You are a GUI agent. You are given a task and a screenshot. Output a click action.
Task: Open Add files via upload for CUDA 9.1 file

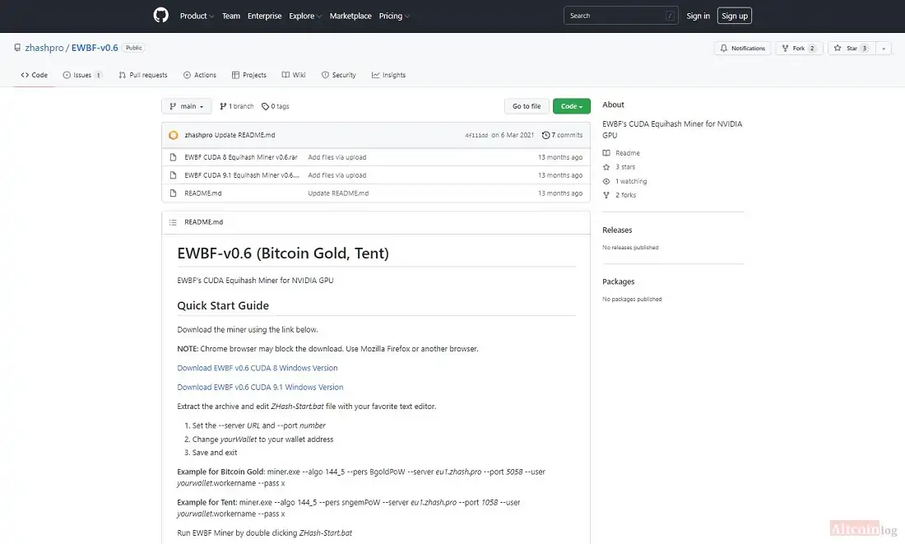pyautogui.click(x=337, y=175)
